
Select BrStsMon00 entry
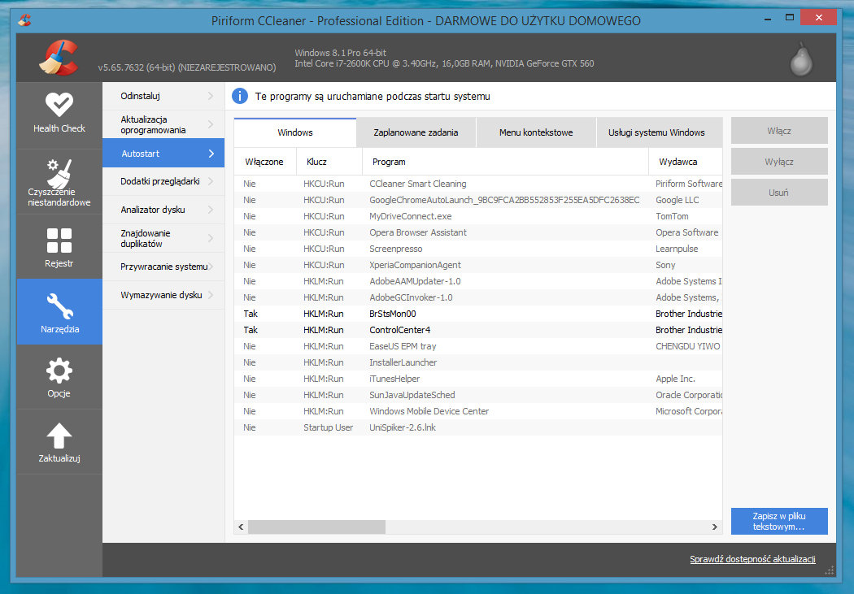coord(478,314)
